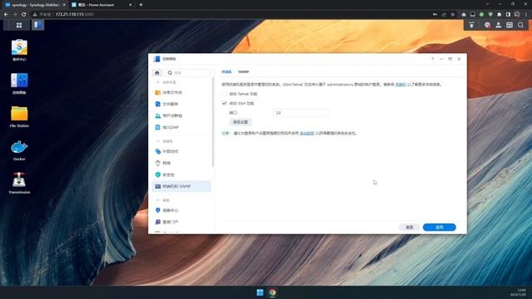Click the Reset button
The height and width of the screenshot is (299, 532).
click(x=410, y=228)
